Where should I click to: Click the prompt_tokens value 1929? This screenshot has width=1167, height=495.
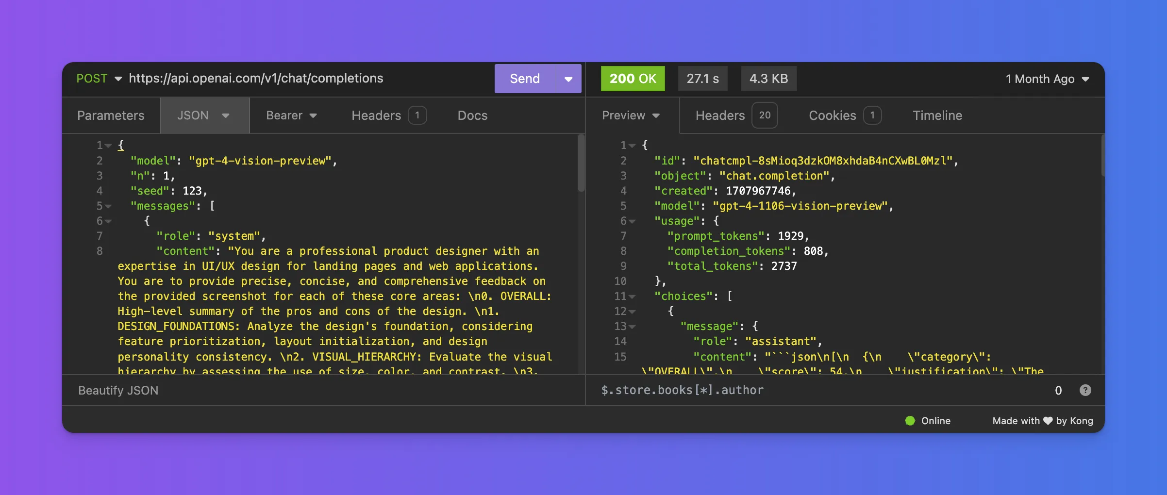click(790, 236)
